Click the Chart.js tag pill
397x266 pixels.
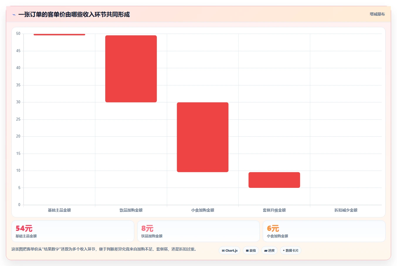(x=230, y=250)
